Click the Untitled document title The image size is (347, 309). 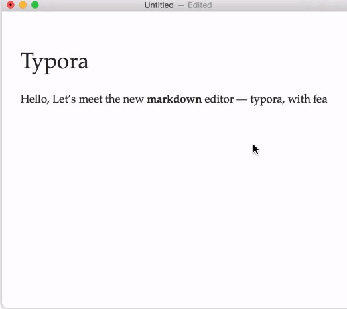point(159,5)
